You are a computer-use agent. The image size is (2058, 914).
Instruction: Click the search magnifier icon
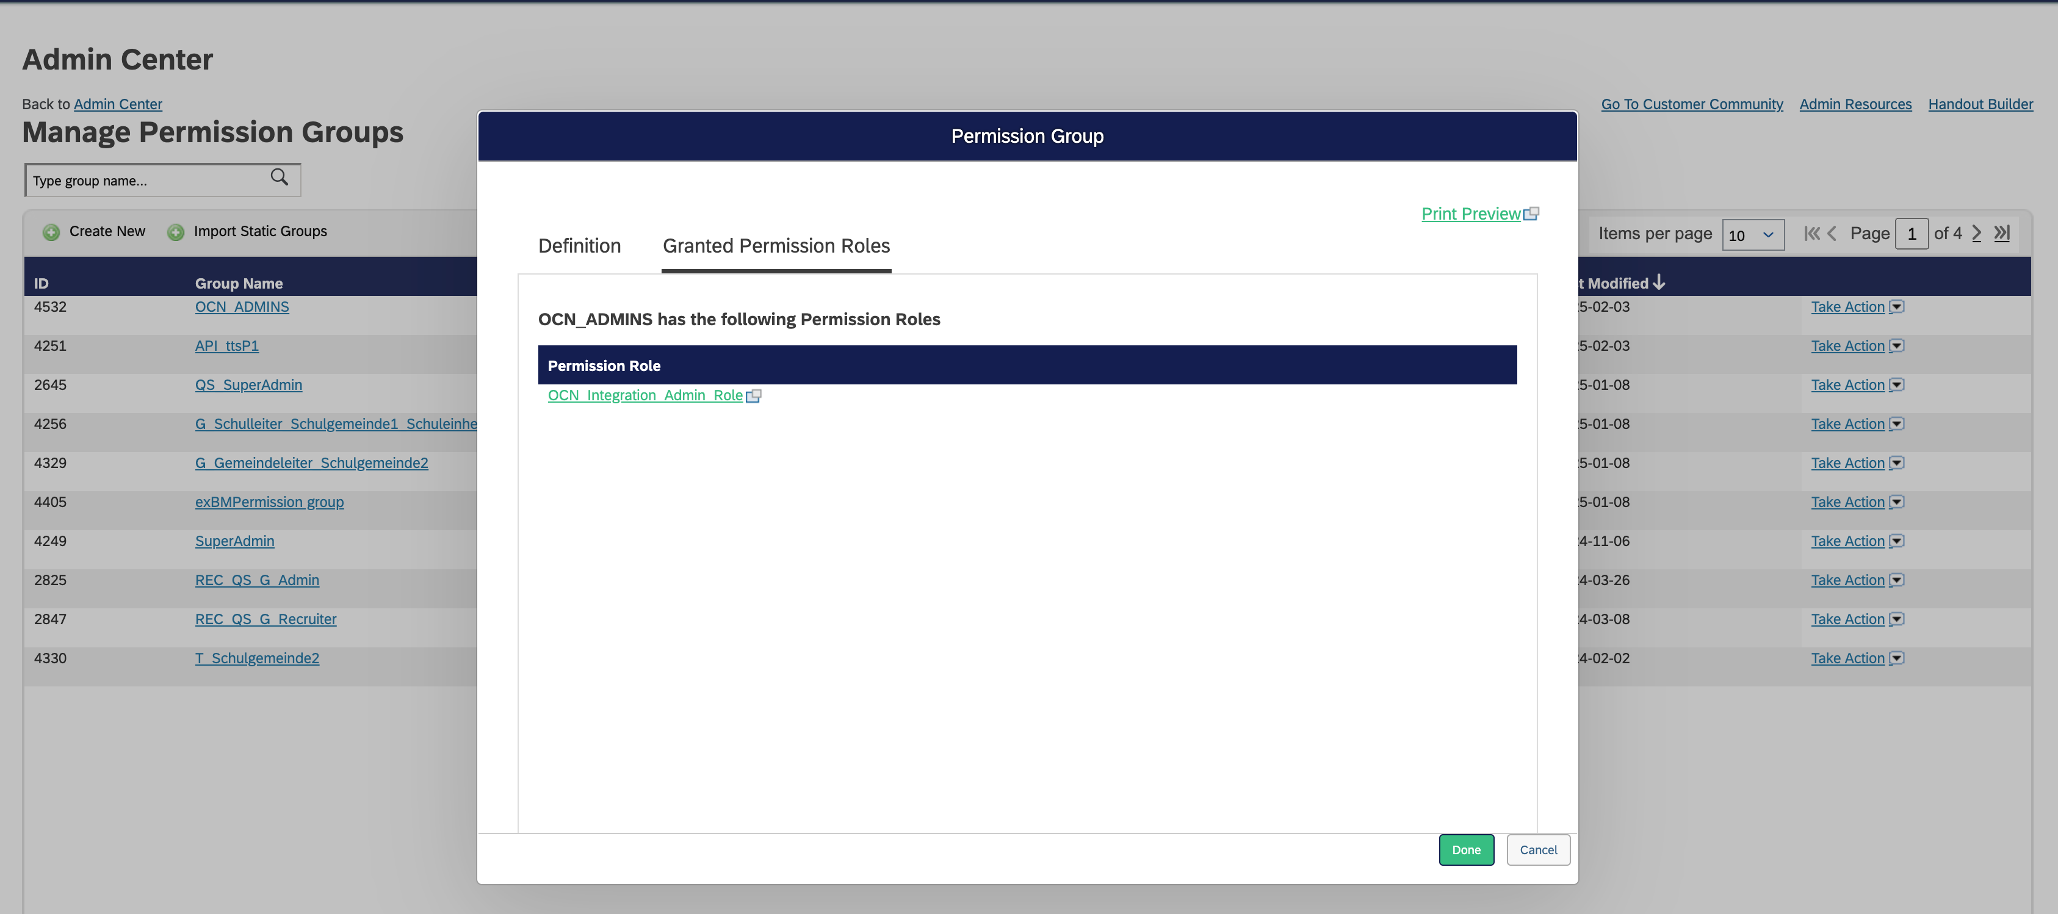coord(279,178)
